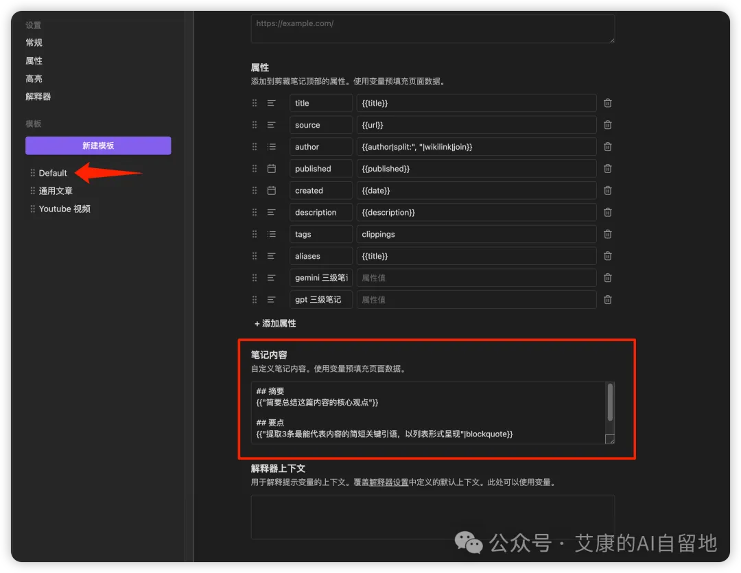Open the 高亮 settings section
Viewport: 741px width, 573px height.
pos(34,78)
